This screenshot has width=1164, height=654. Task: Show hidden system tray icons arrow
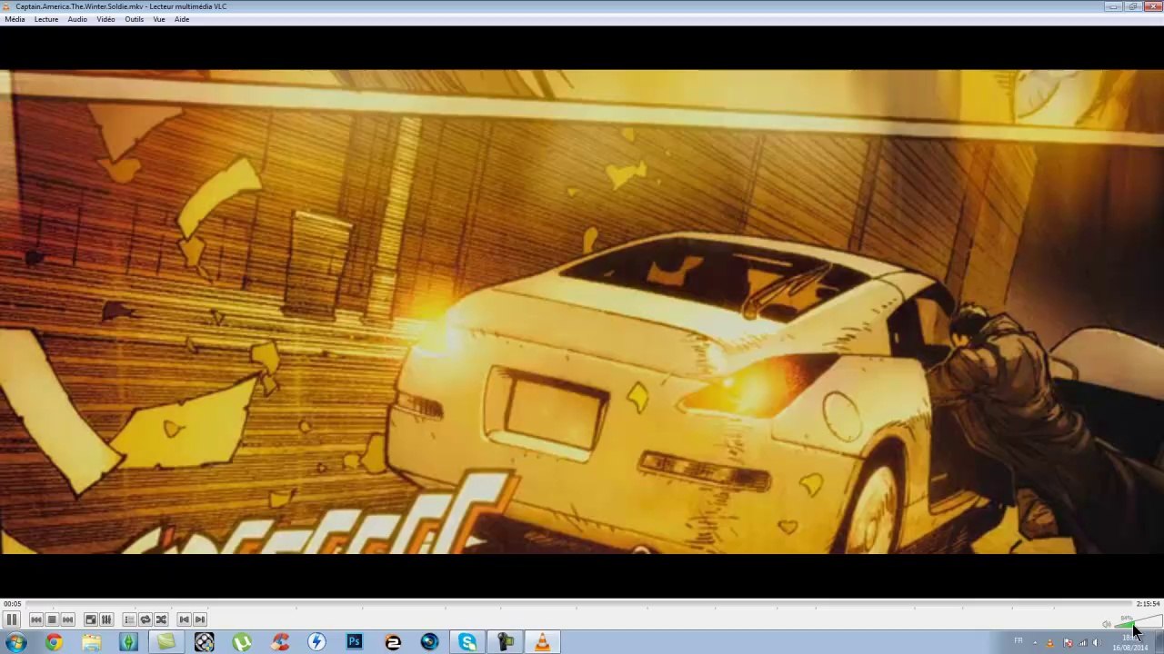tap(1035, 642)
